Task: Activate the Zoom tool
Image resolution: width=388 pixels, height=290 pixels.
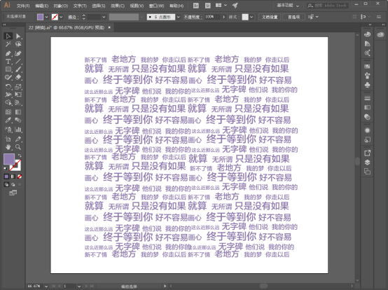Action: tap(18, 147)
